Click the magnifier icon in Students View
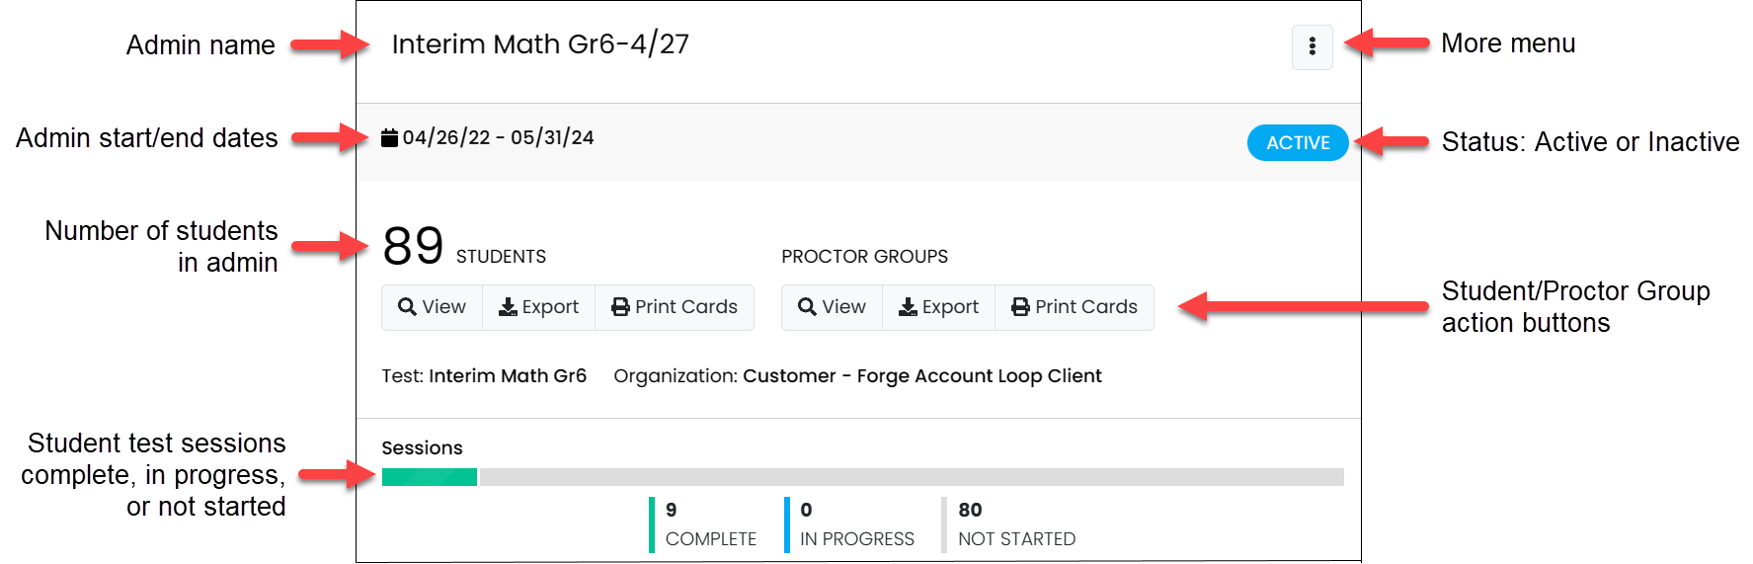1753x564 pixels. (x=407, y=307)
